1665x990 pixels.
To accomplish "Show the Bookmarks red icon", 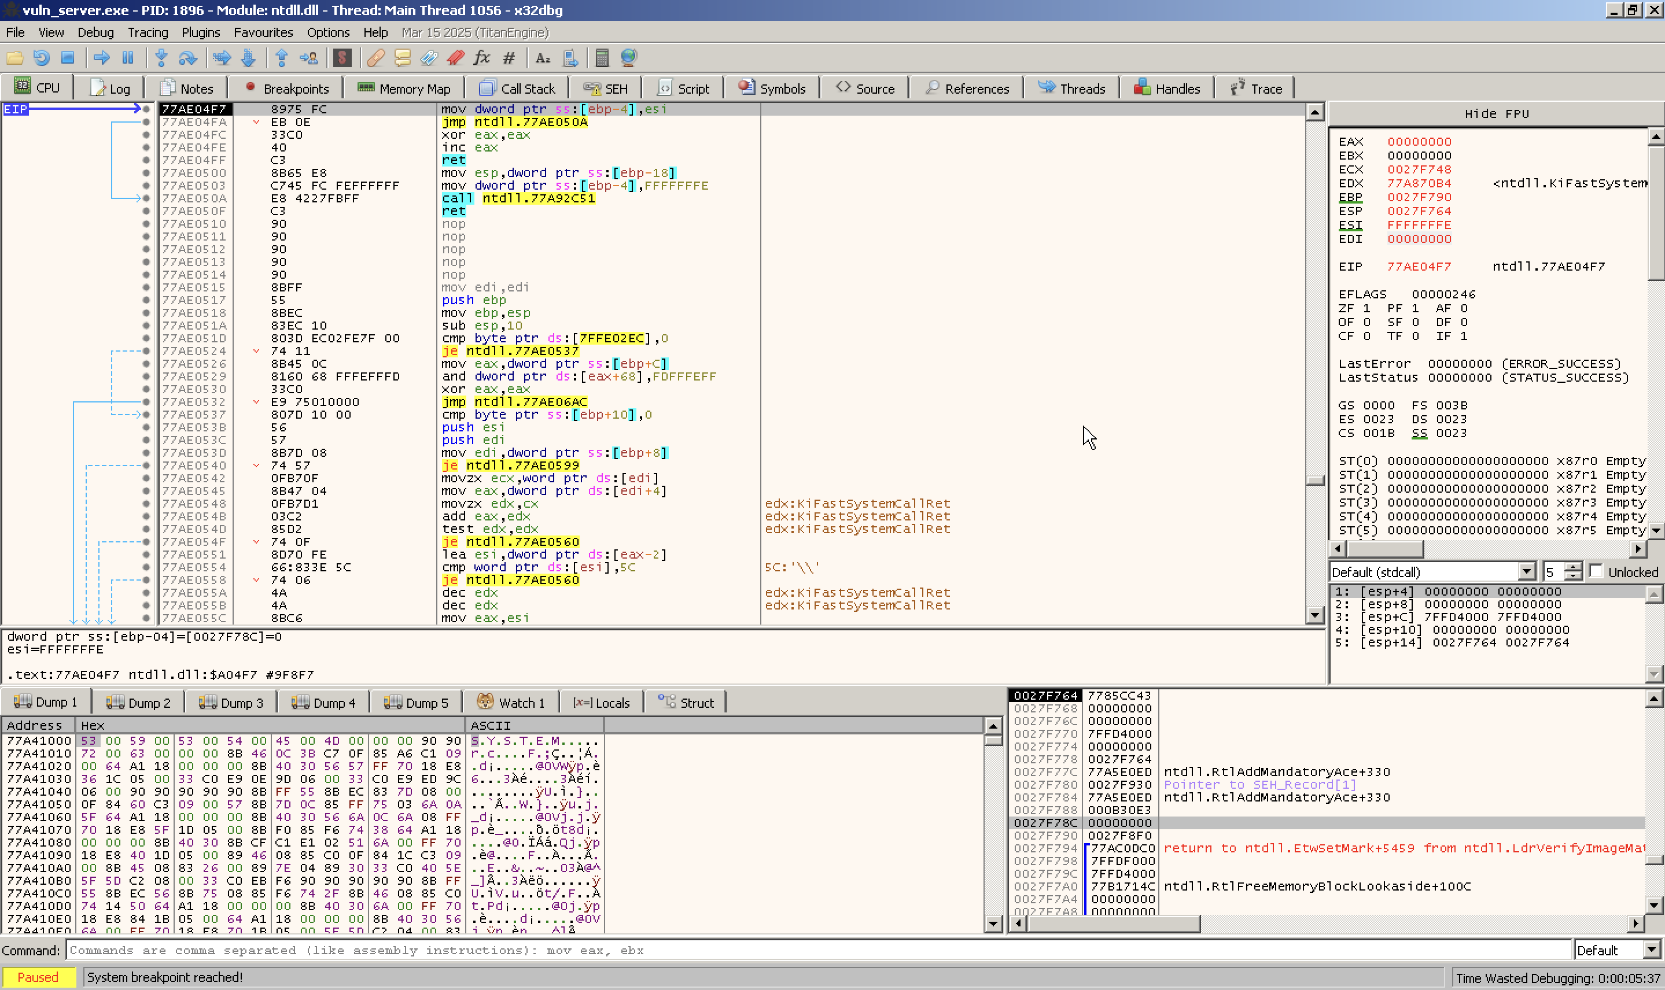I will (x=456, y=58).
